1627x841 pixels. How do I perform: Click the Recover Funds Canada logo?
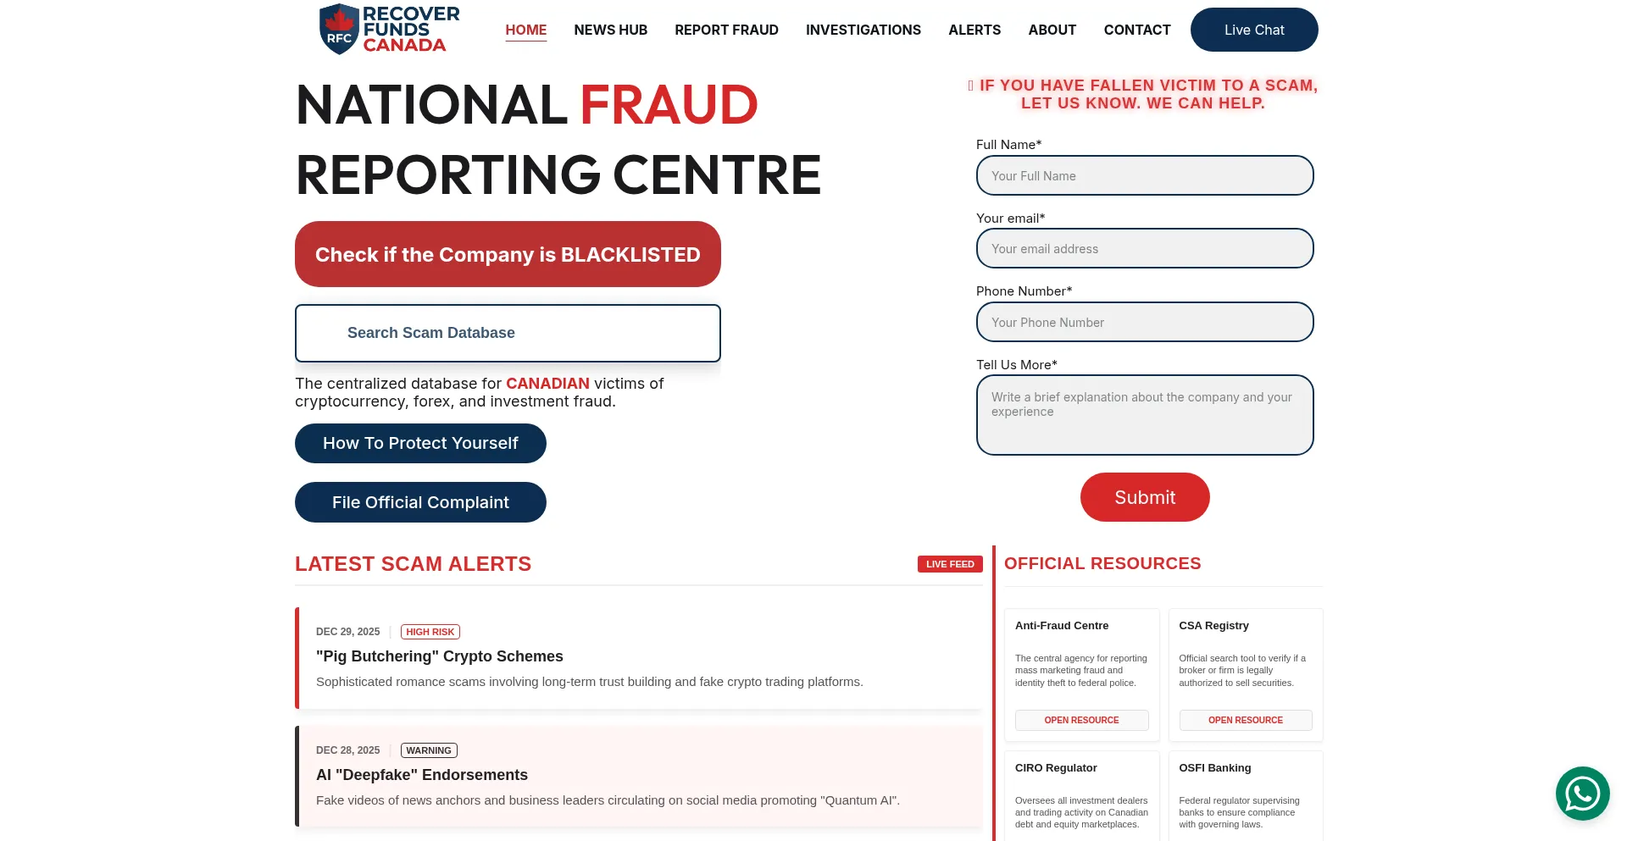(x=389, y=30)
